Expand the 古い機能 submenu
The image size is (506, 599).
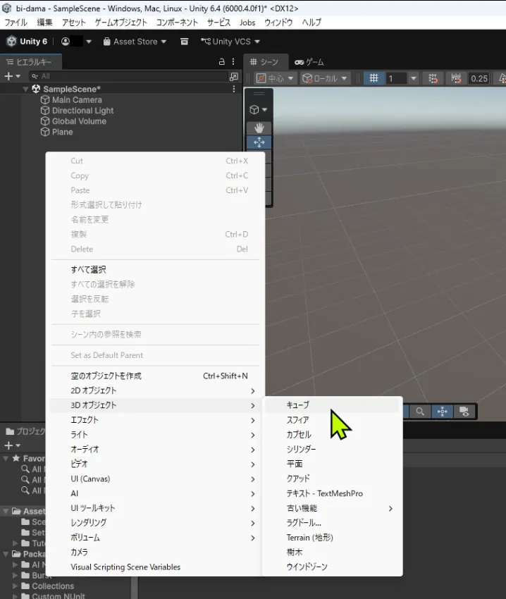[x=332, y=508]
